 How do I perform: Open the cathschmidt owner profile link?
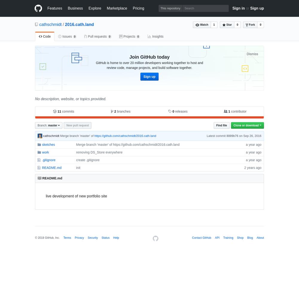coord(50,25)
